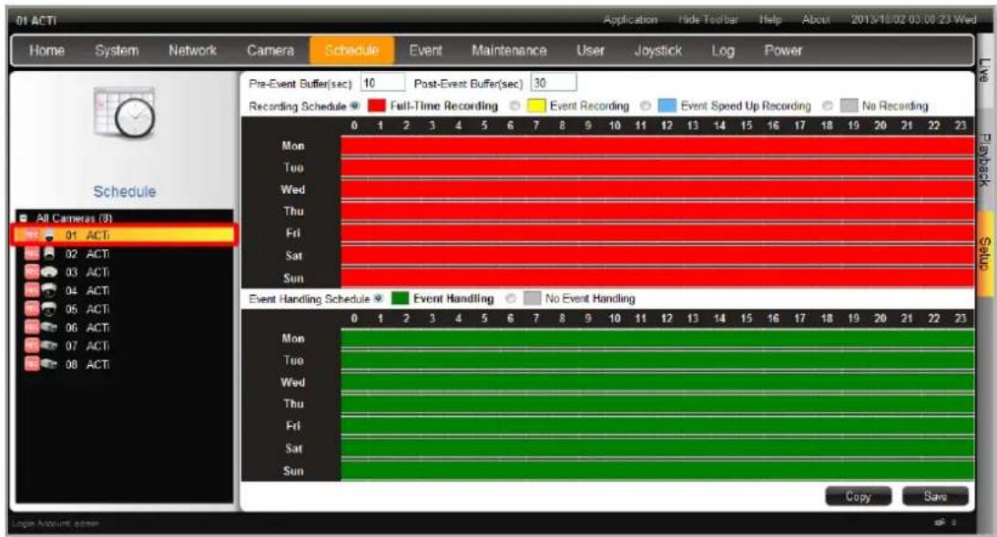Image resolution: width=997 pixels, height=537 pixels.
Task: Click the dome camera icon of 05 ACTi
Action: [49, 309]
